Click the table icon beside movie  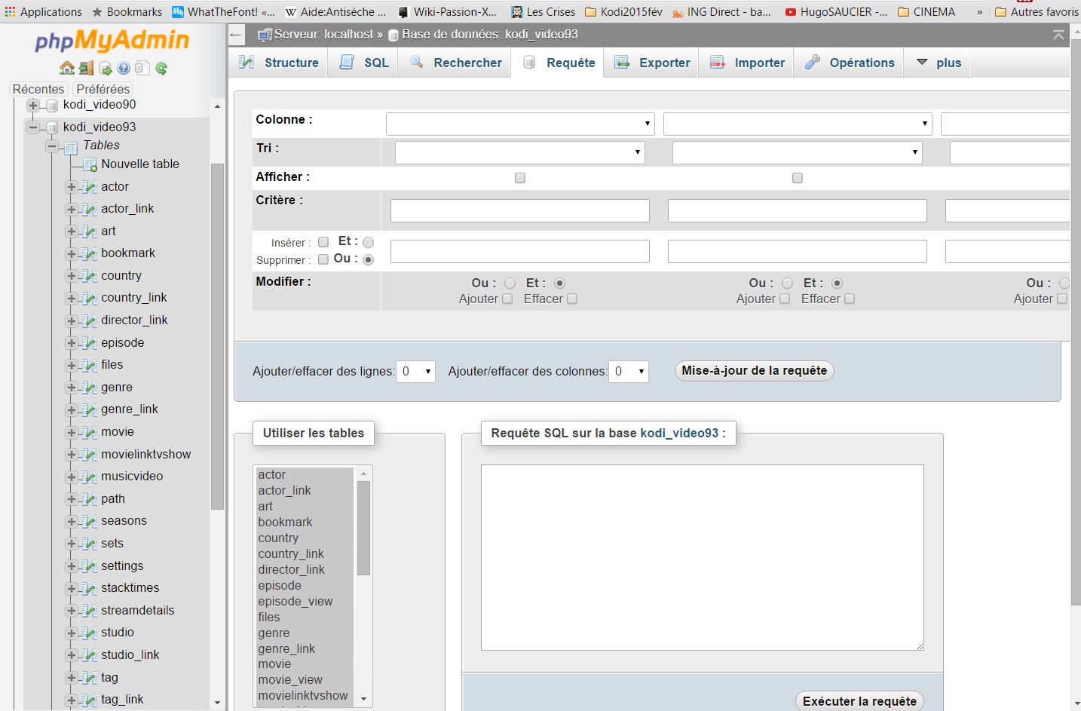[90, 433]
